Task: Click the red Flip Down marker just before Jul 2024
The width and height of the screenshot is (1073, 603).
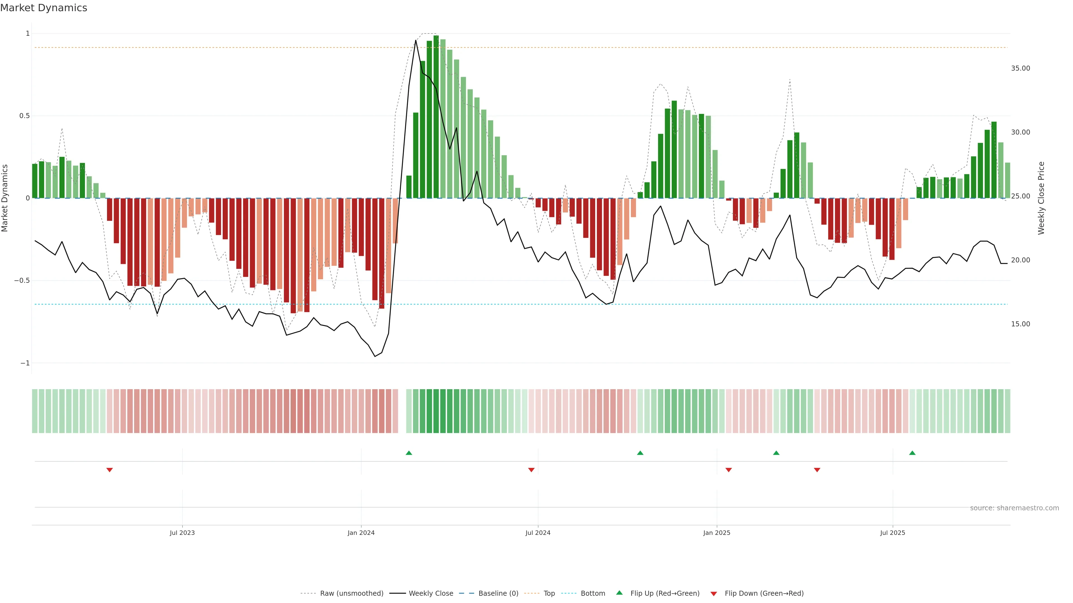Action: (531, 470)
